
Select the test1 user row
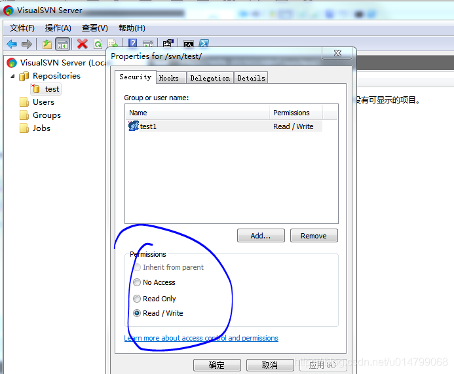pos(225,126)
